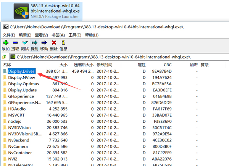
Task: Click the red Delete (删除) icon
Action: click(53, 42)
